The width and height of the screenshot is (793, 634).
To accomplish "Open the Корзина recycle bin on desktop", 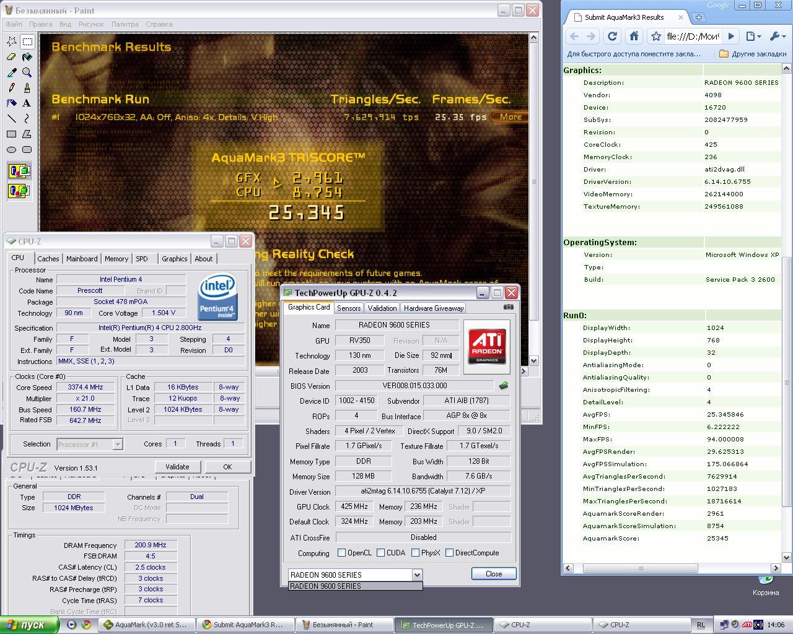I will click(x=766, y=585).
